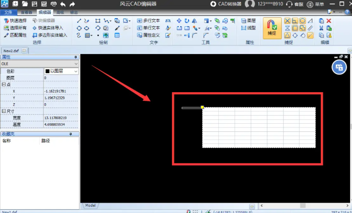Click the floating blue translate button

[340, 67]
